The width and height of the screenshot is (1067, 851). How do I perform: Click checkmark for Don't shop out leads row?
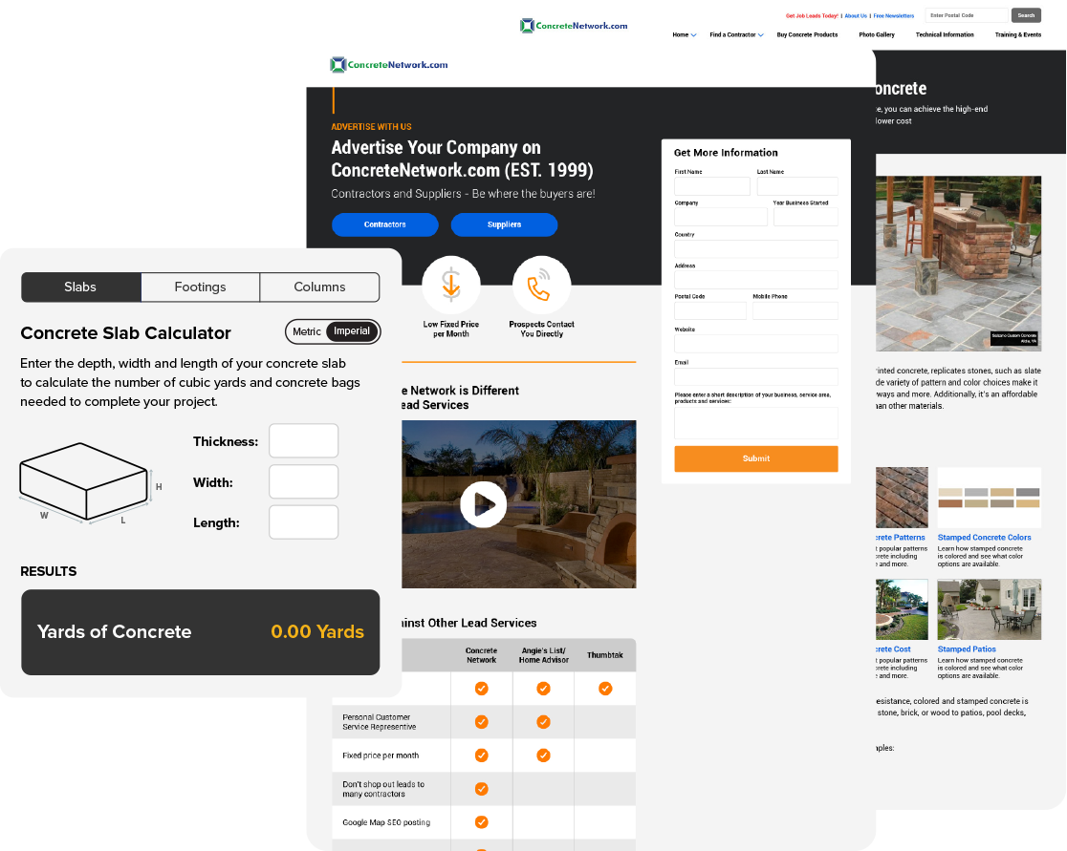(481, 789)
